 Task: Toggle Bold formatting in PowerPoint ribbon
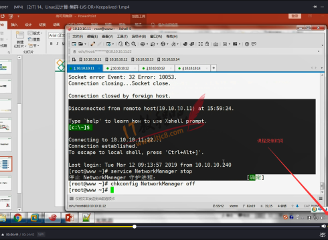tap(52, 43)
